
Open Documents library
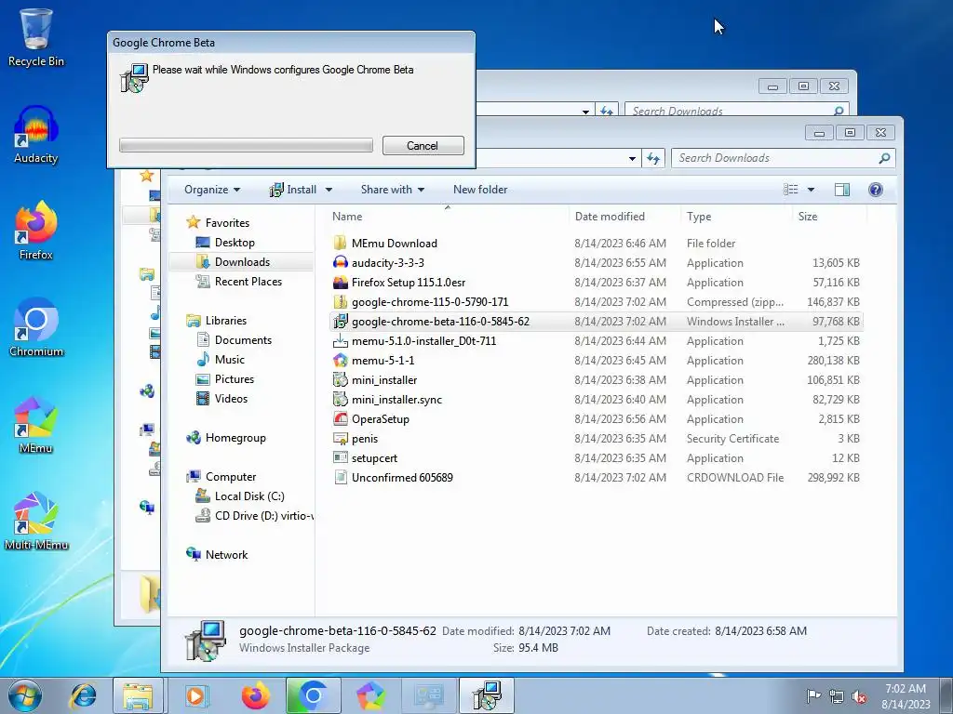[x=243, y=340]
